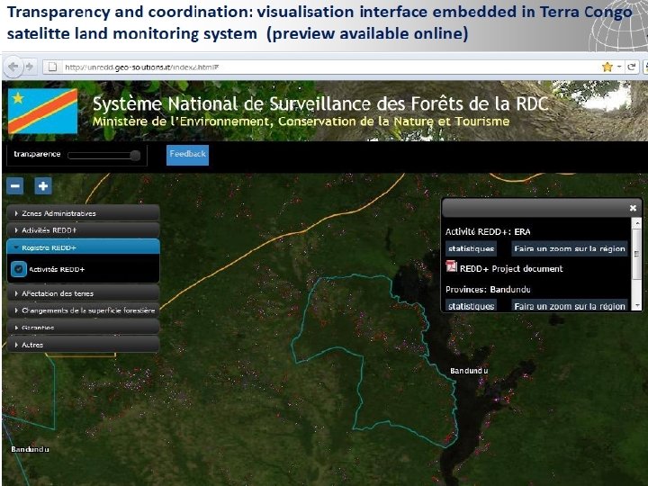648x486 pixels.
Task: Click the 'Activité REDD+: ERA' text
Action: 488,231
